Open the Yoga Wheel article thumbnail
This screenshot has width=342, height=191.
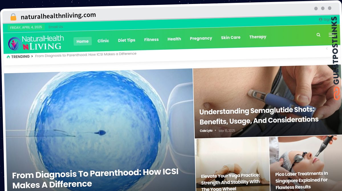[233, 164]
